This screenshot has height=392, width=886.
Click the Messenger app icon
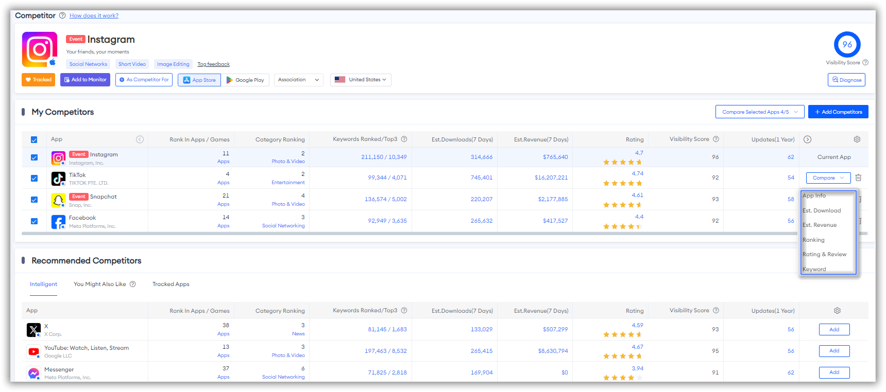point(33,373)
